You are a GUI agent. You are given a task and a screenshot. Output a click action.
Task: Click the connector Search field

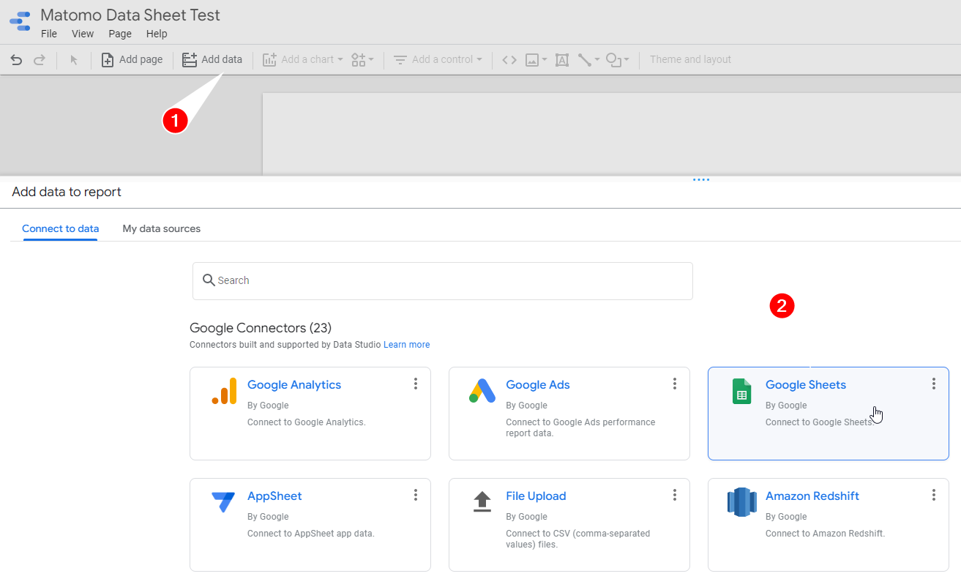443,280
